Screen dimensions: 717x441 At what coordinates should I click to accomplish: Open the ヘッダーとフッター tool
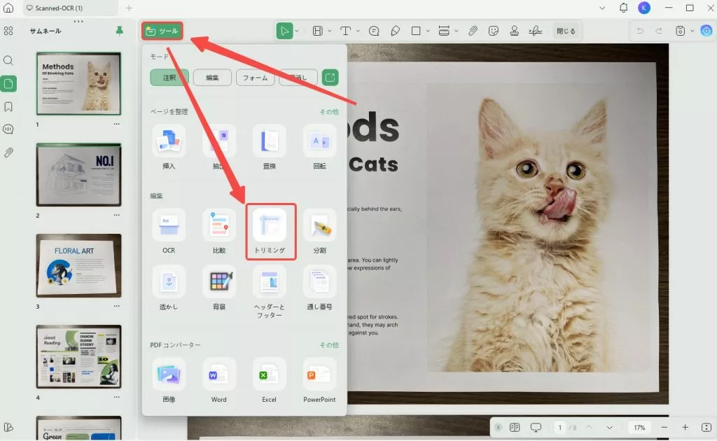coord(270,292)
